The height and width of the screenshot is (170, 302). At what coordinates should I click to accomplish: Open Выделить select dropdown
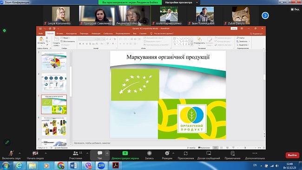pos(243,45)
